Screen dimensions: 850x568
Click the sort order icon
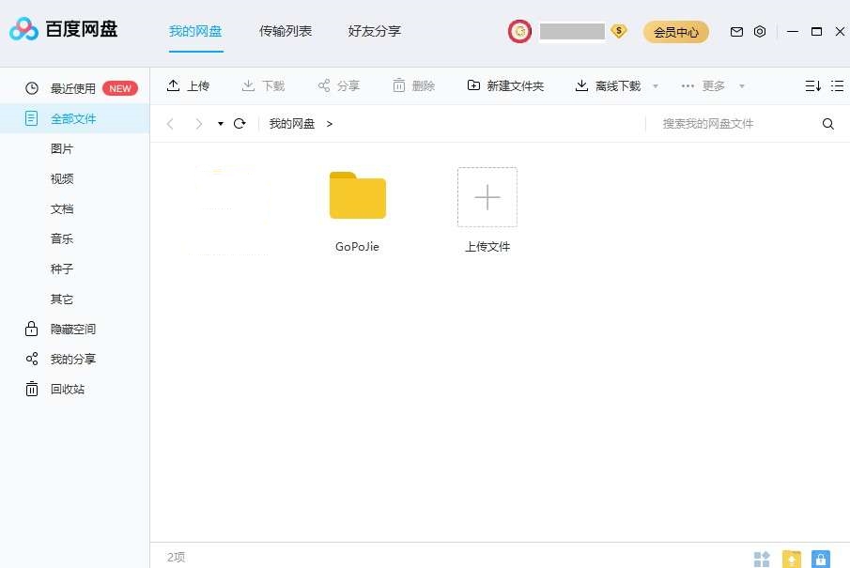(812, 85)
